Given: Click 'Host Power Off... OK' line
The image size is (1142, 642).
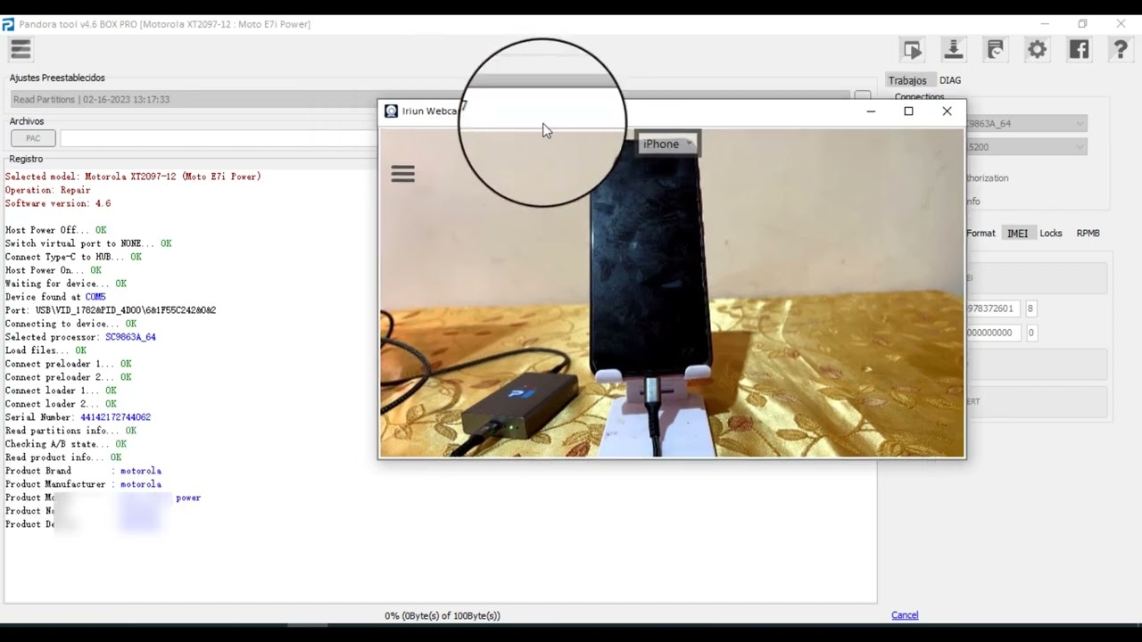Looking at the screenshot, I should [55, 230].
